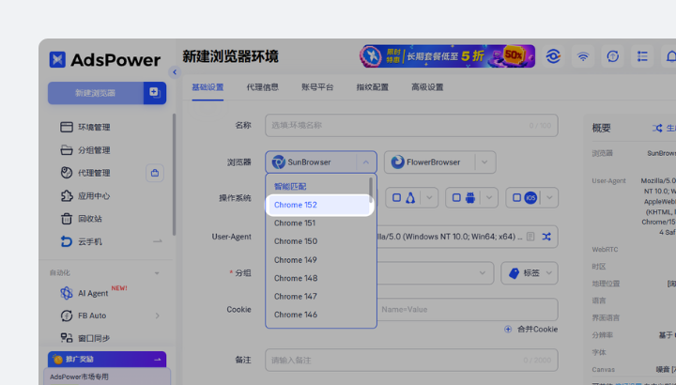Tick the Linux operating system checkbox

point(396,197)
